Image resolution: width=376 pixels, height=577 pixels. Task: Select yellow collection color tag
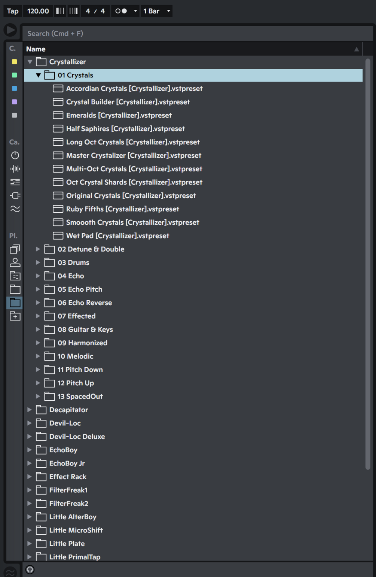15,62
